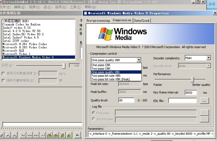Click the video timeline position handle
Image resolution: width=217 pixels, height=141 pixels.
[x=1, y=124]
